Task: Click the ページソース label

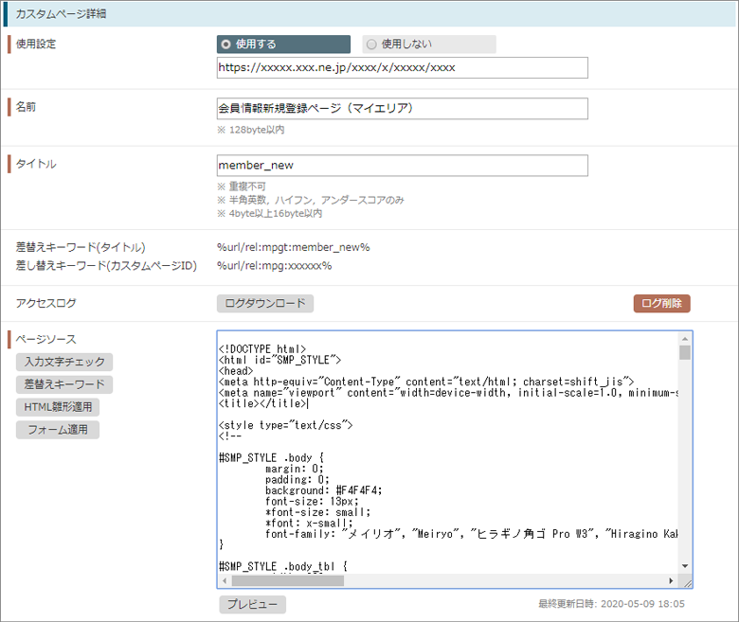Action: click(x=45, y=339)
